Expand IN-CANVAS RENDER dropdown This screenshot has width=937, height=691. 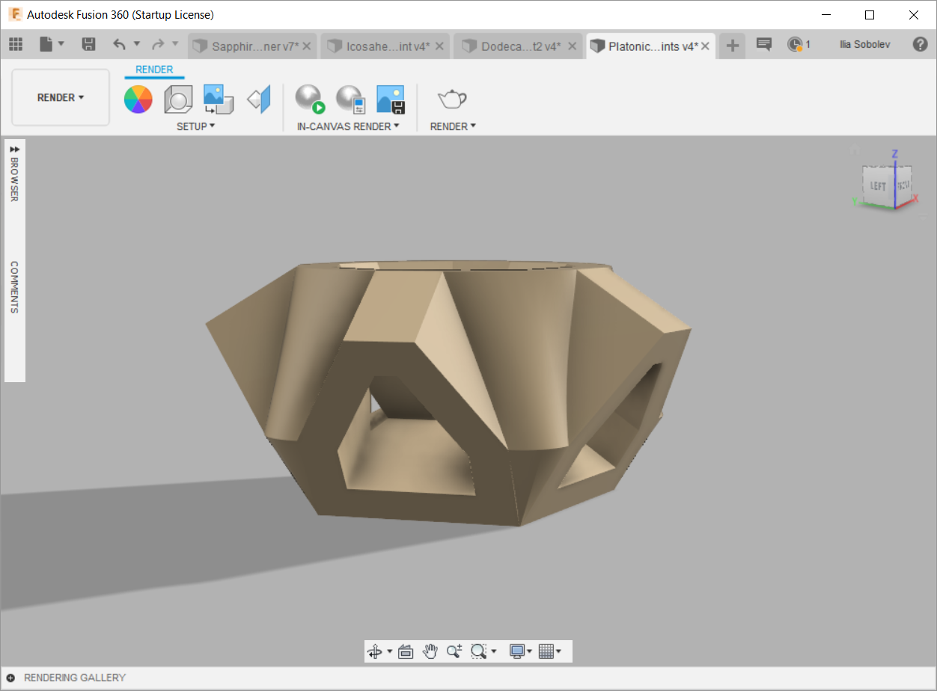pos(348,126)
